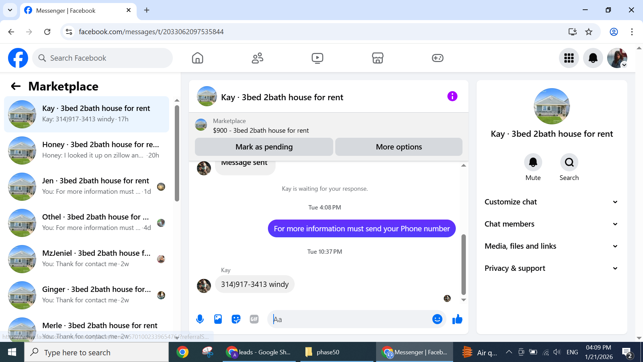The height and width of the screenshot is (362, 643).
Task: Attach a photo with the image icon
Action: click(218, 319)
